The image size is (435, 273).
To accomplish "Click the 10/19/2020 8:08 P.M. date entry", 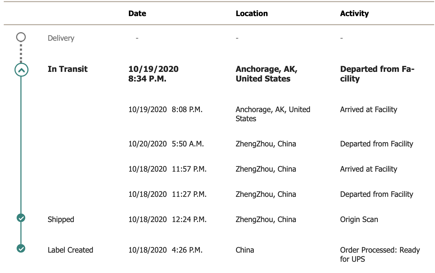I will coord(165,109).
